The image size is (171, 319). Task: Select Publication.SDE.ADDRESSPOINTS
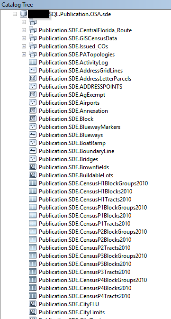pos(81,87)
